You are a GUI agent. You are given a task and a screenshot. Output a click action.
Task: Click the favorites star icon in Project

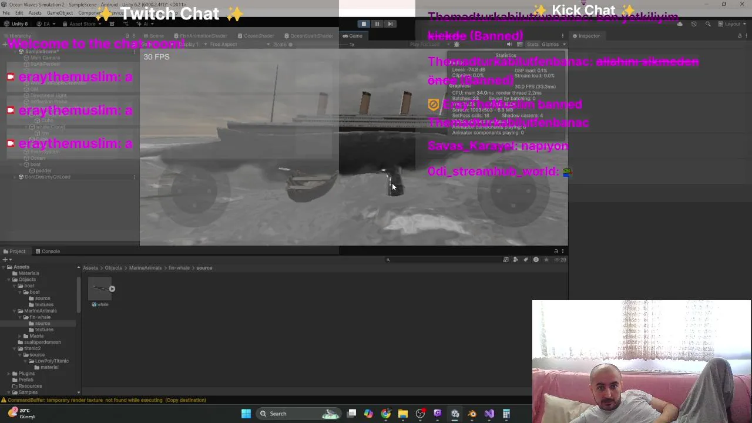(x=546, y=260)
